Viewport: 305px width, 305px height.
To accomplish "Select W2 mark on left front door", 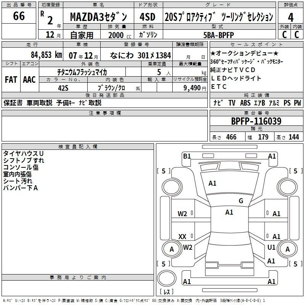I will click(x=182, y=214).
